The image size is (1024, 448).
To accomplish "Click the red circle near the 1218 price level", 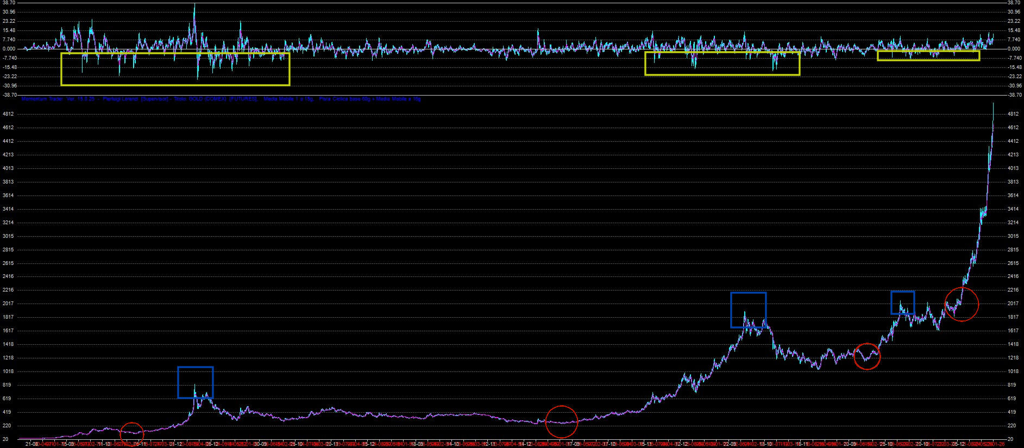I will (x=866, y=356).
